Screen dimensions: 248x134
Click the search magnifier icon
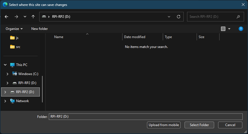pos(238,17)
